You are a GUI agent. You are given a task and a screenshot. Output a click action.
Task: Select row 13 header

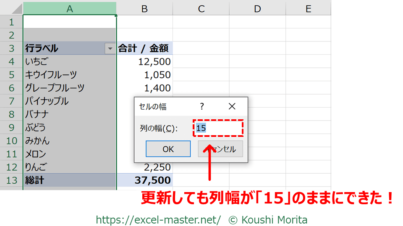pyautogui.click(x=11, y=180)
